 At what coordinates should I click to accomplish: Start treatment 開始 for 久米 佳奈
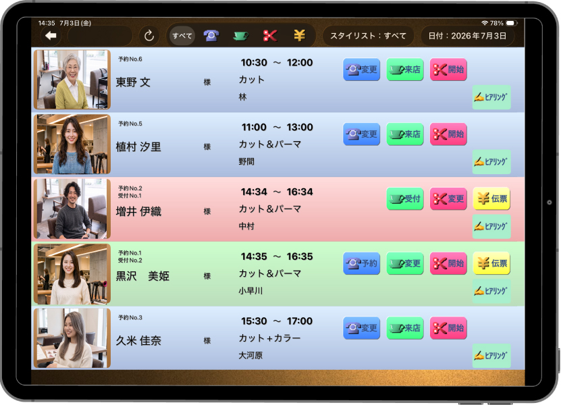pos(448,328)
